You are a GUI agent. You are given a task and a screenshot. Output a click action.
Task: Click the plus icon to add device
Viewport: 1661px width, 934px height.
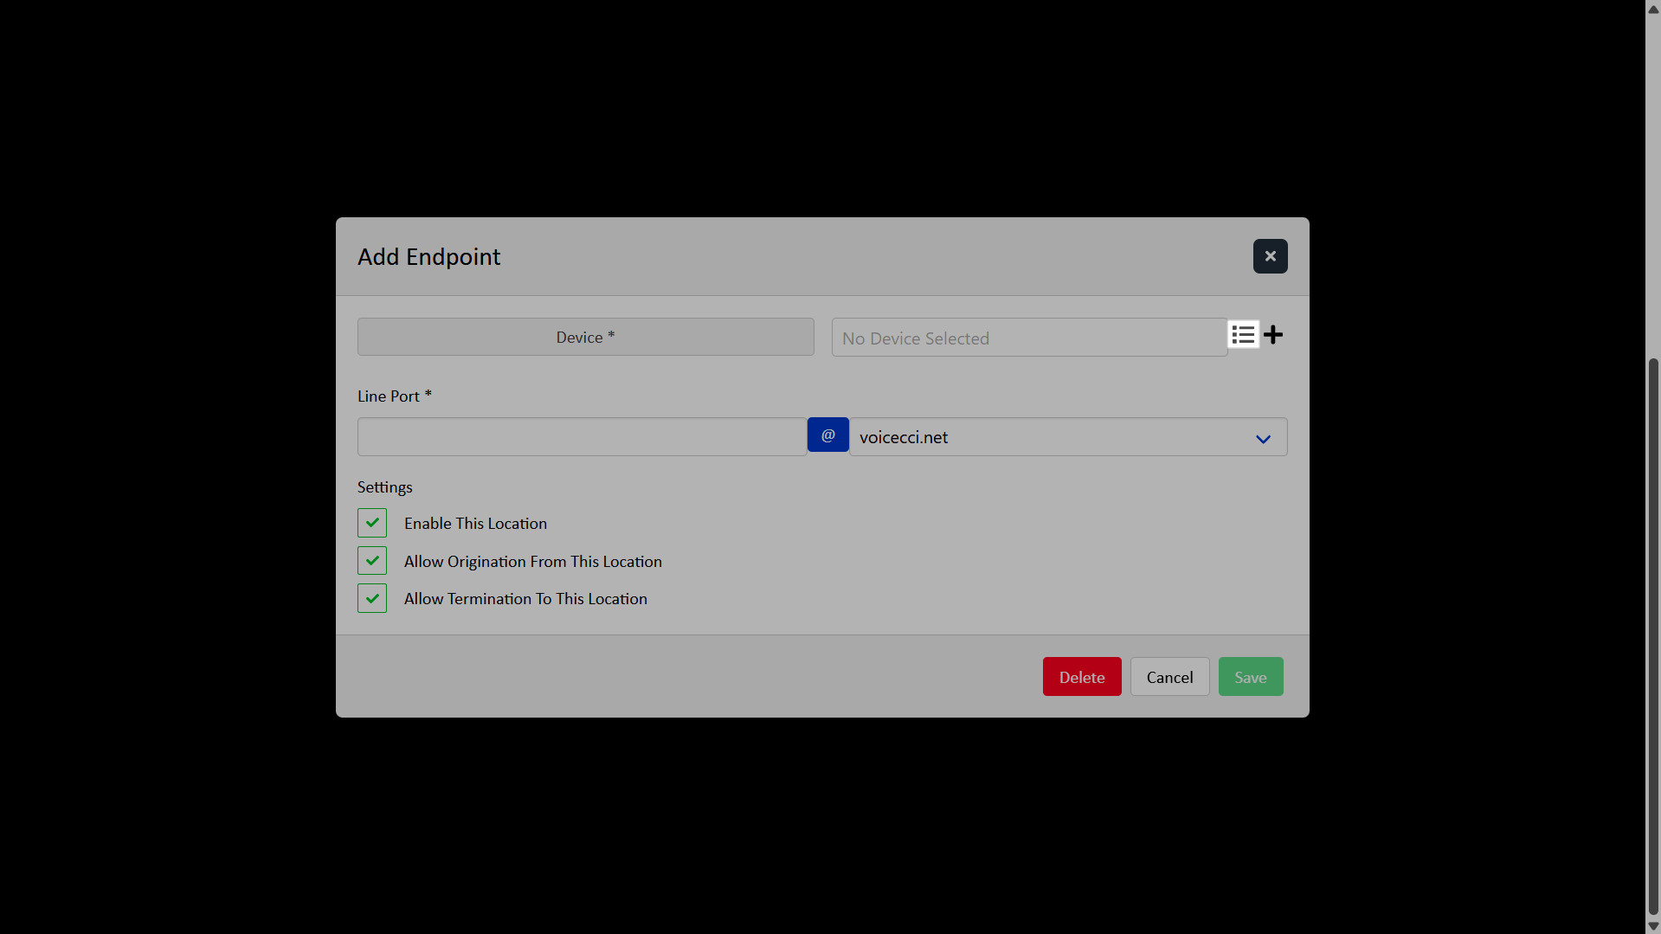pyautogui.click(x=1273, y=335)
